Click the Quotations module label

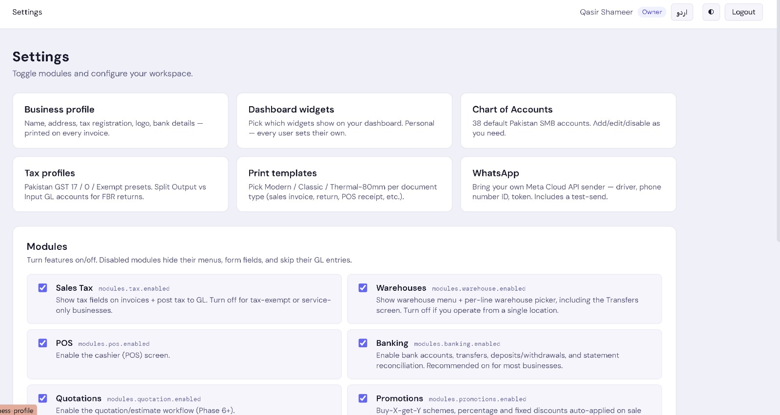[78, 398]
